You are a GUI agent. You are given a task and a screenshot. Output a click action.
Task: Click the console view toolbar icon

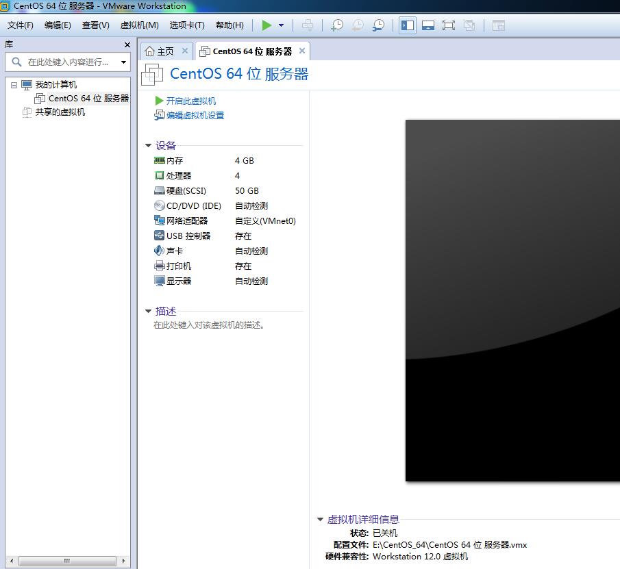(499, 25)
